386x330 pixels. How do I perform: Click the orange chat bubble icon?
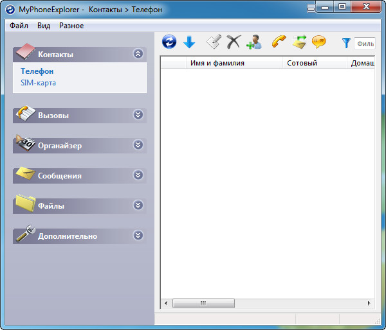[x=318, y=42]
